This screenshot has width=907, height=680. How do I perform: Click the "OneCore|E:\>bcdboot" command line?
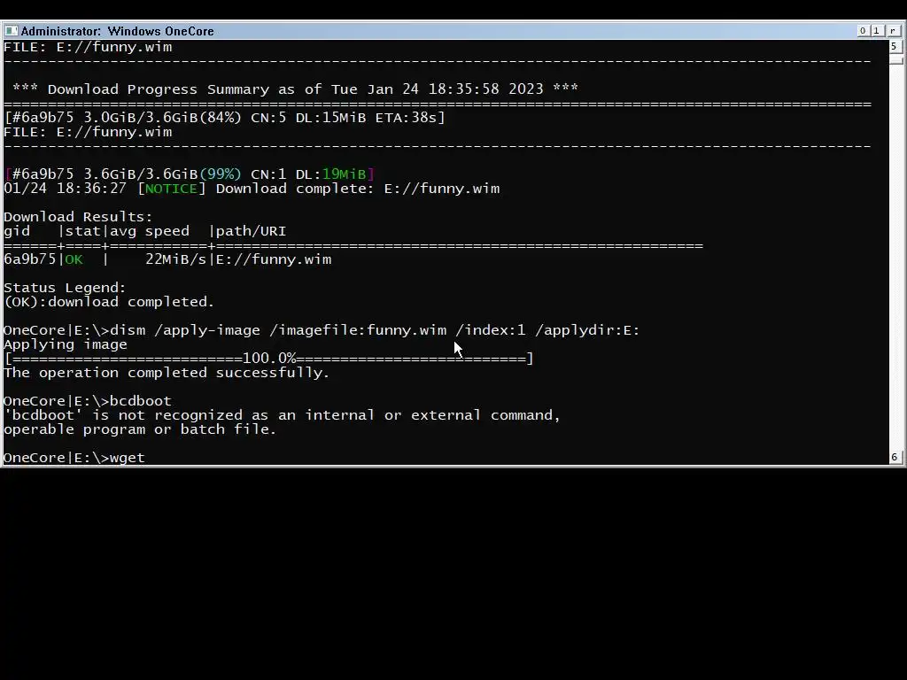88,401
